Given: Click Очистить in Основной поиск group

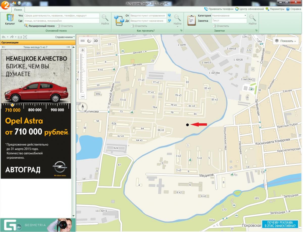Looking at the screenshot, I should [x=65, y=26].
